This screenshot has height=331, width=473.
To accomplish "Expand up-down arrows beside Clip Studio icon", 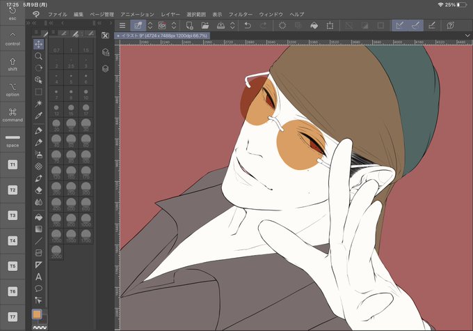I will point(174,25).
